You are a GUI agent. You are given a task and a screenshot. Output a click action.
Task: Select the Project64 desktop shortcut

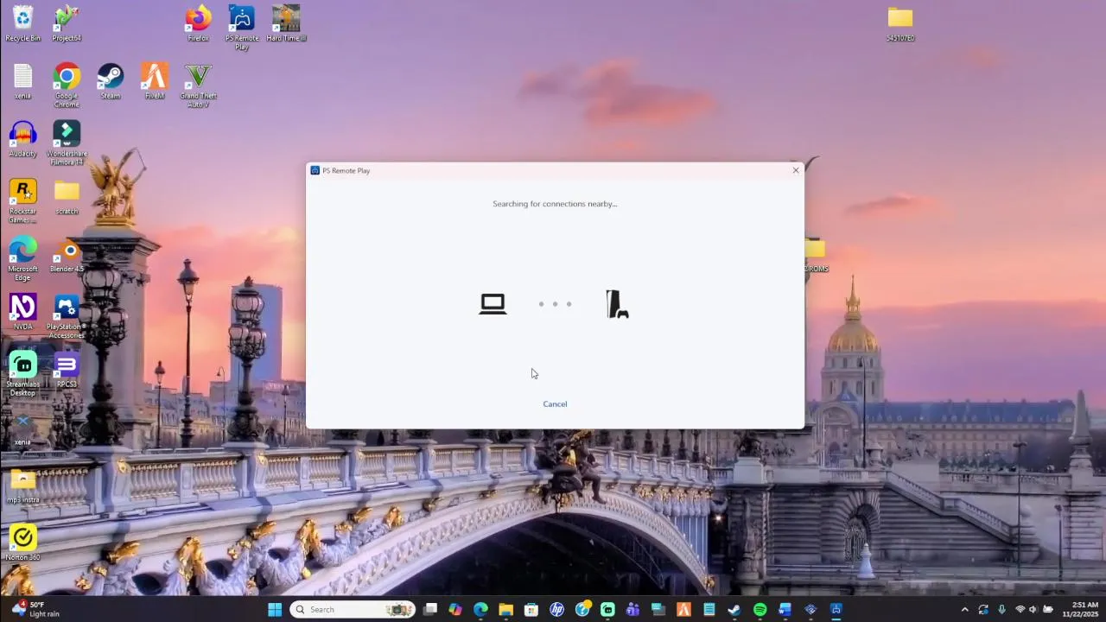(x=67, y=23)
